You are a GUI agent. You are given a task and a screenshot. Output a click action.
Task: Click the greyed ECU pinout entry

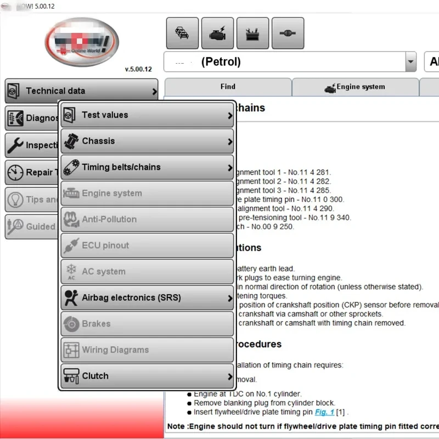(x=147, y=245)
